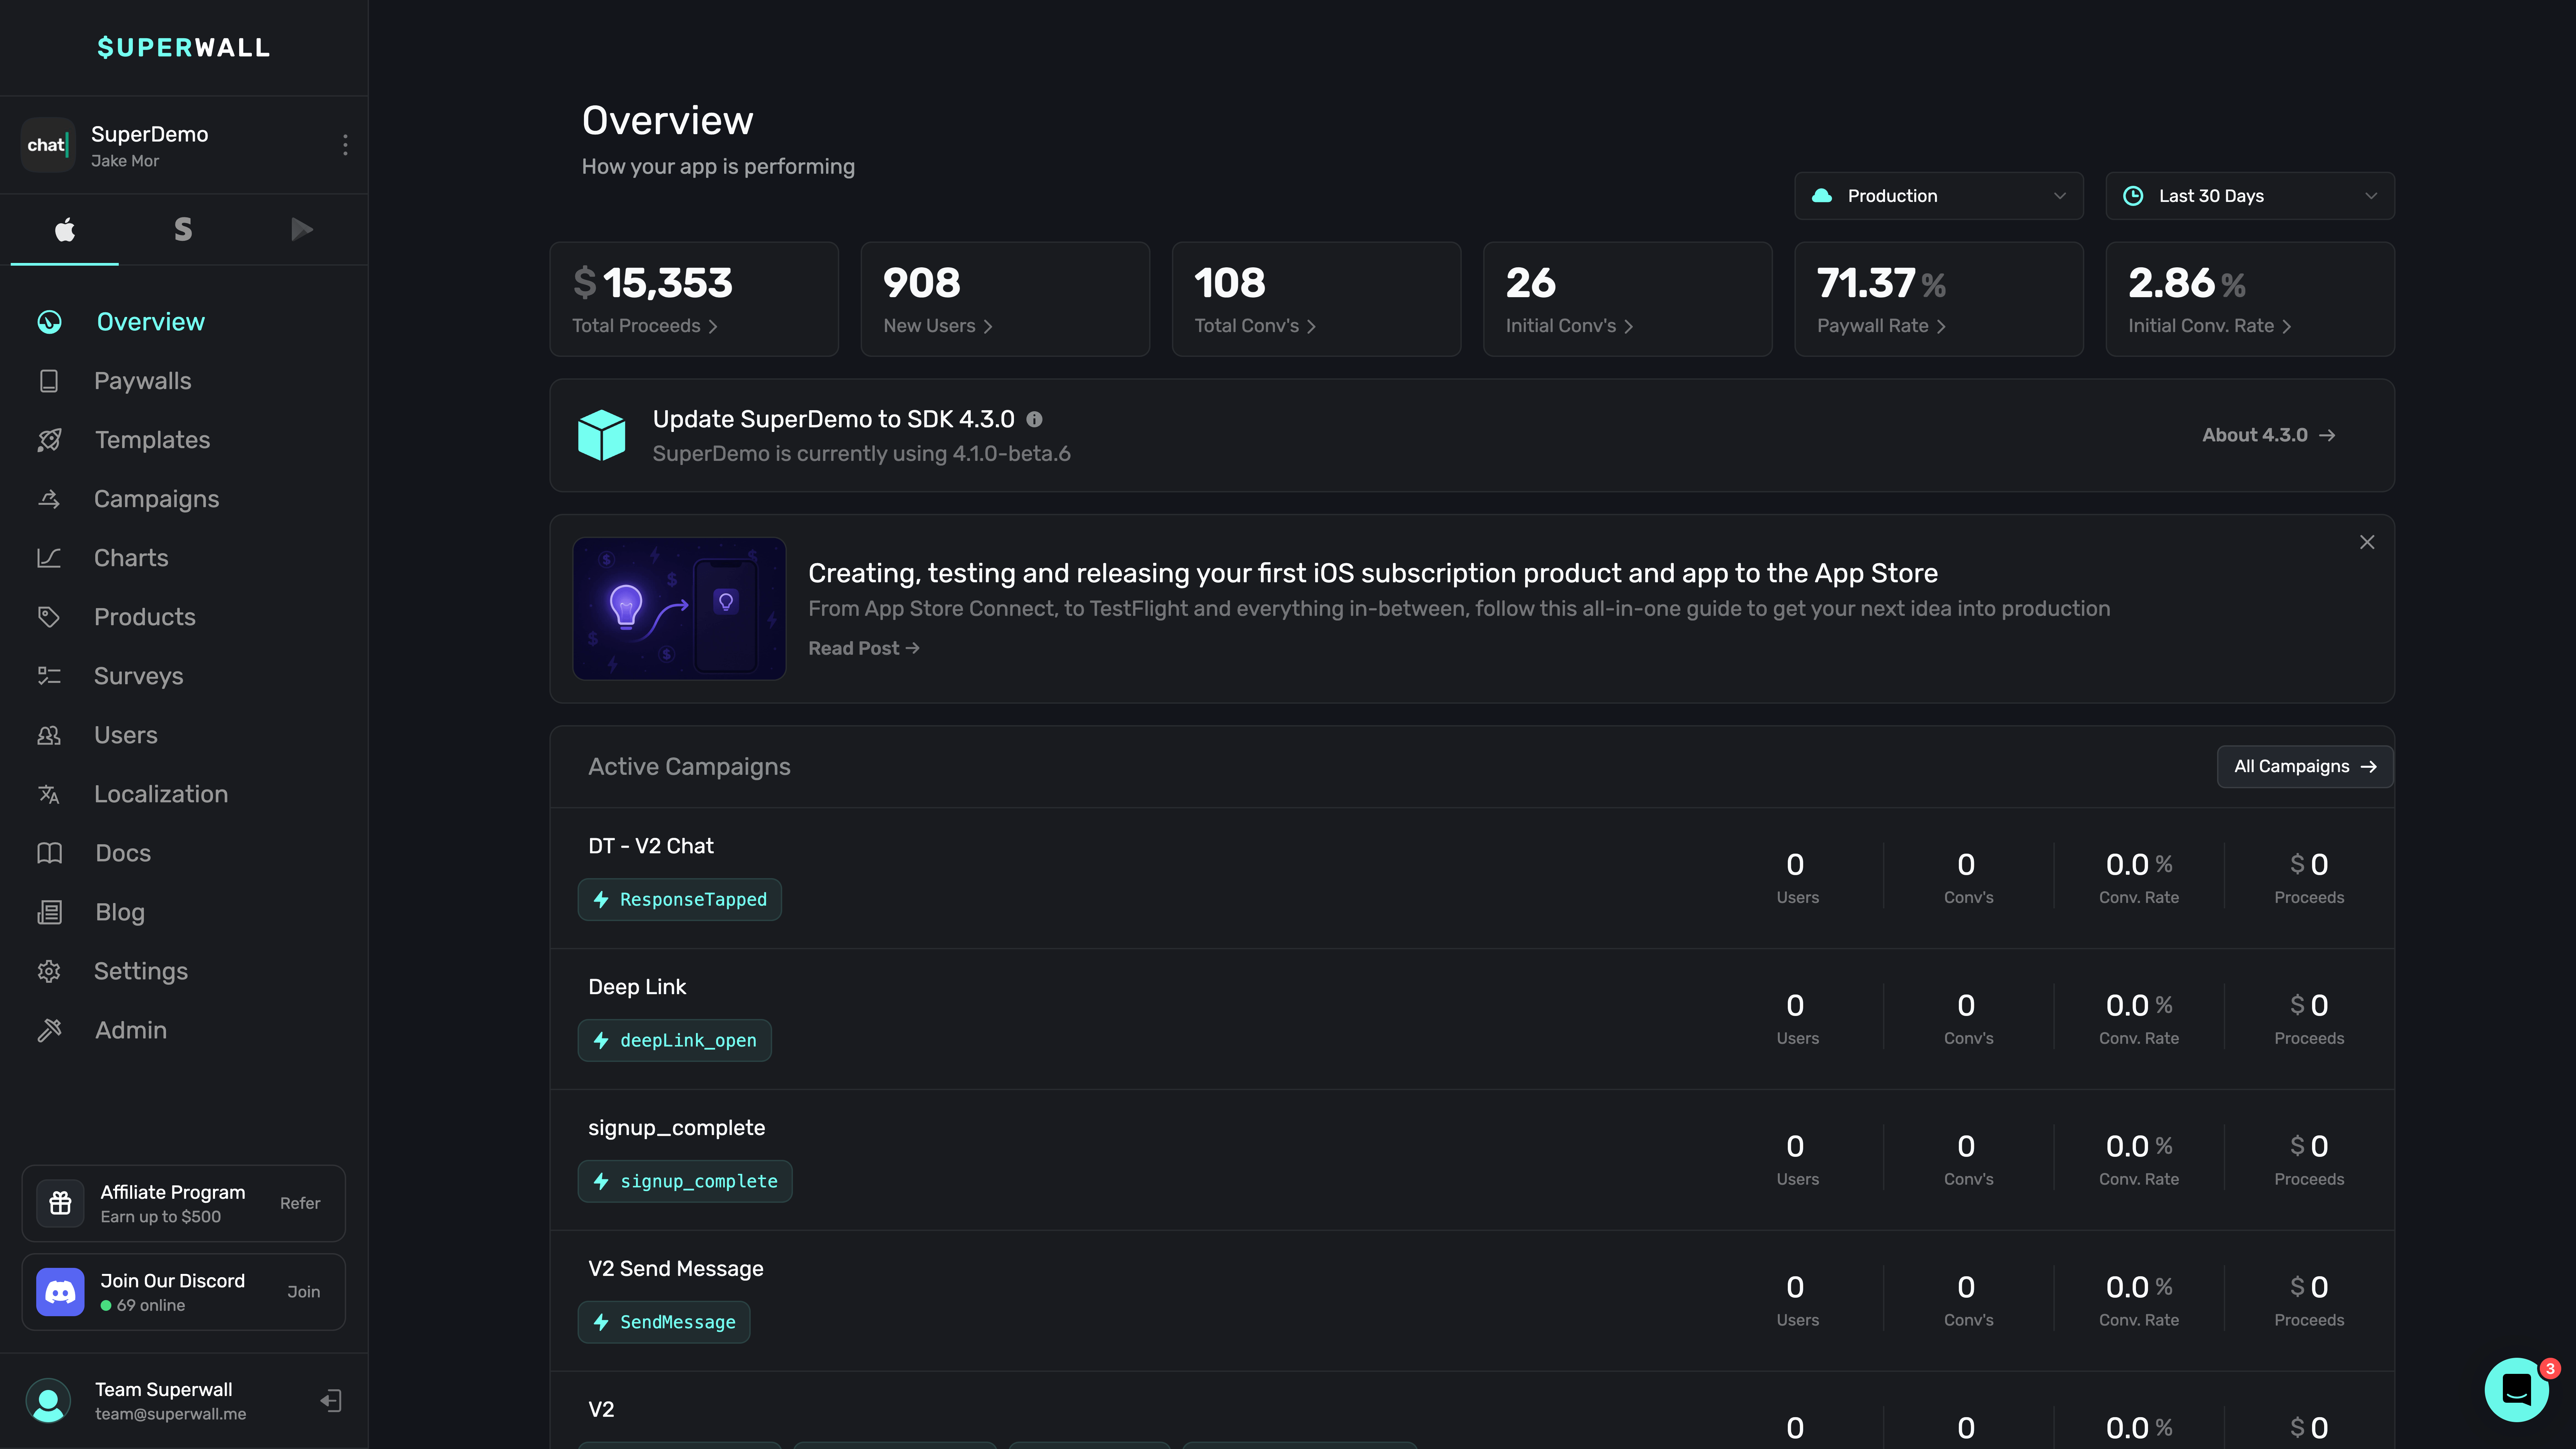Expand the Production environment dropdown
The image size is (2576, 1449).
pos(1938,196)
